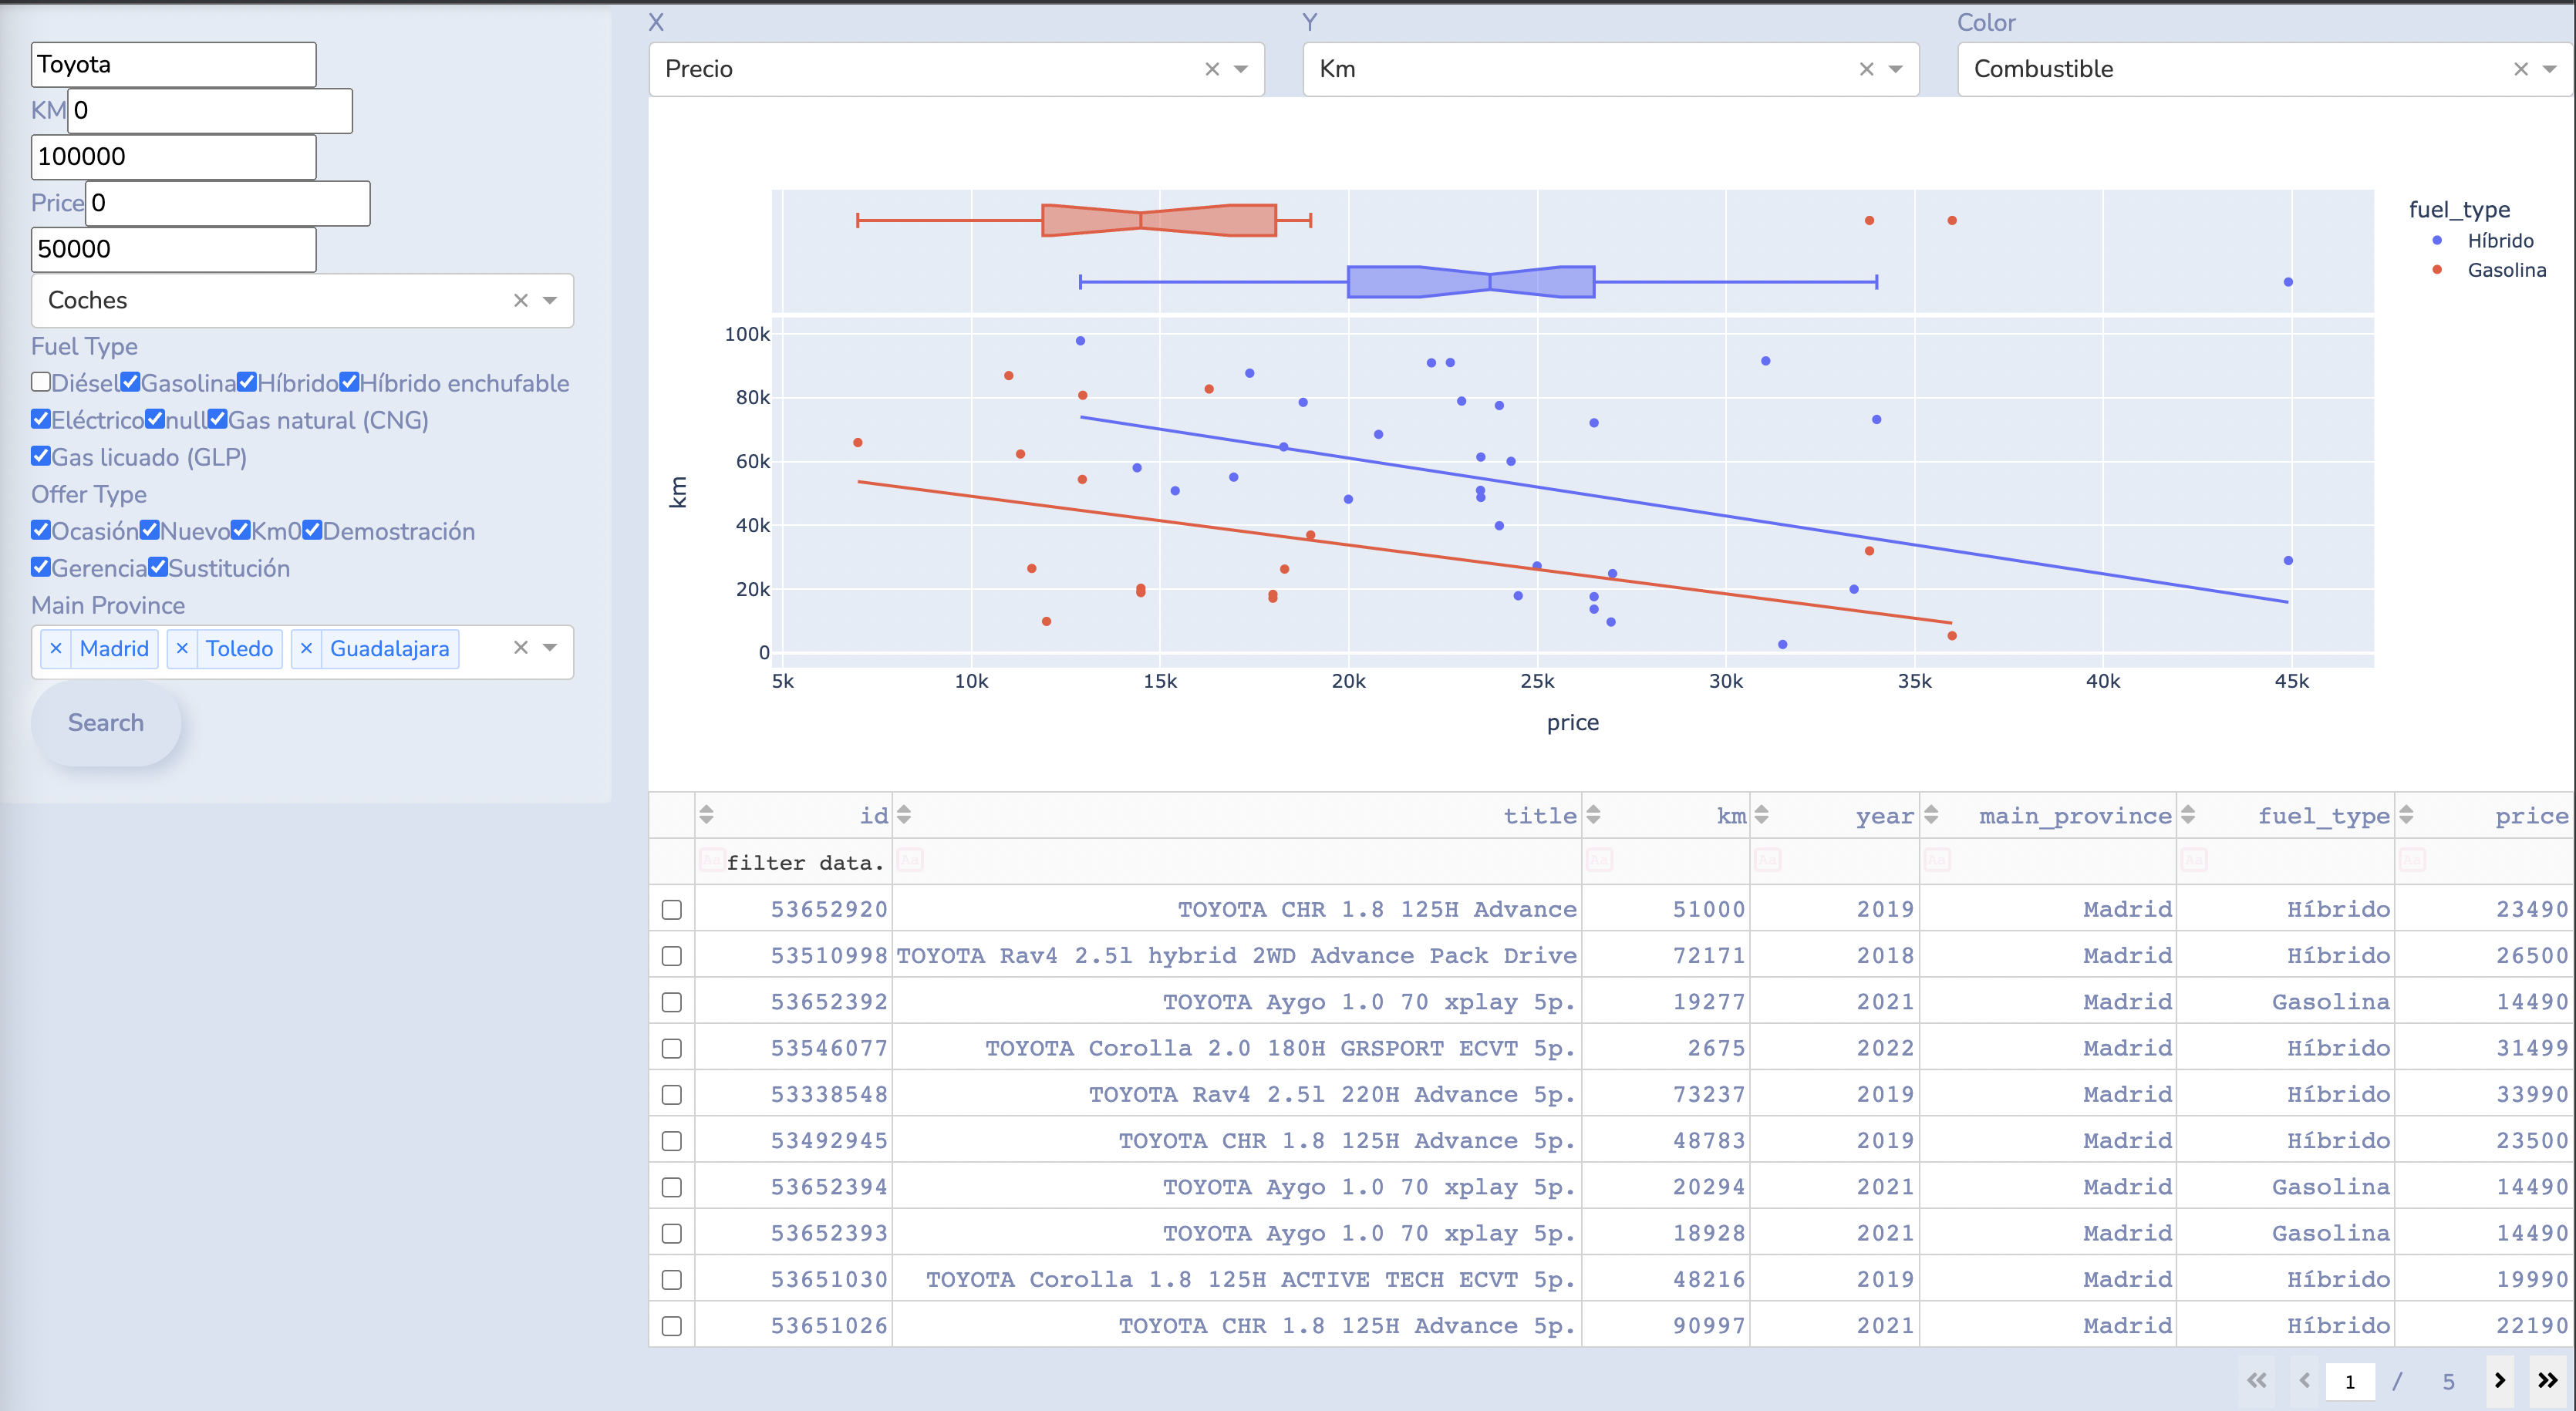The image size is (2576, 1411).
Task: Expand the Main Province dropdown arrow
Action: pyautogui.click(x=549, y=648)
